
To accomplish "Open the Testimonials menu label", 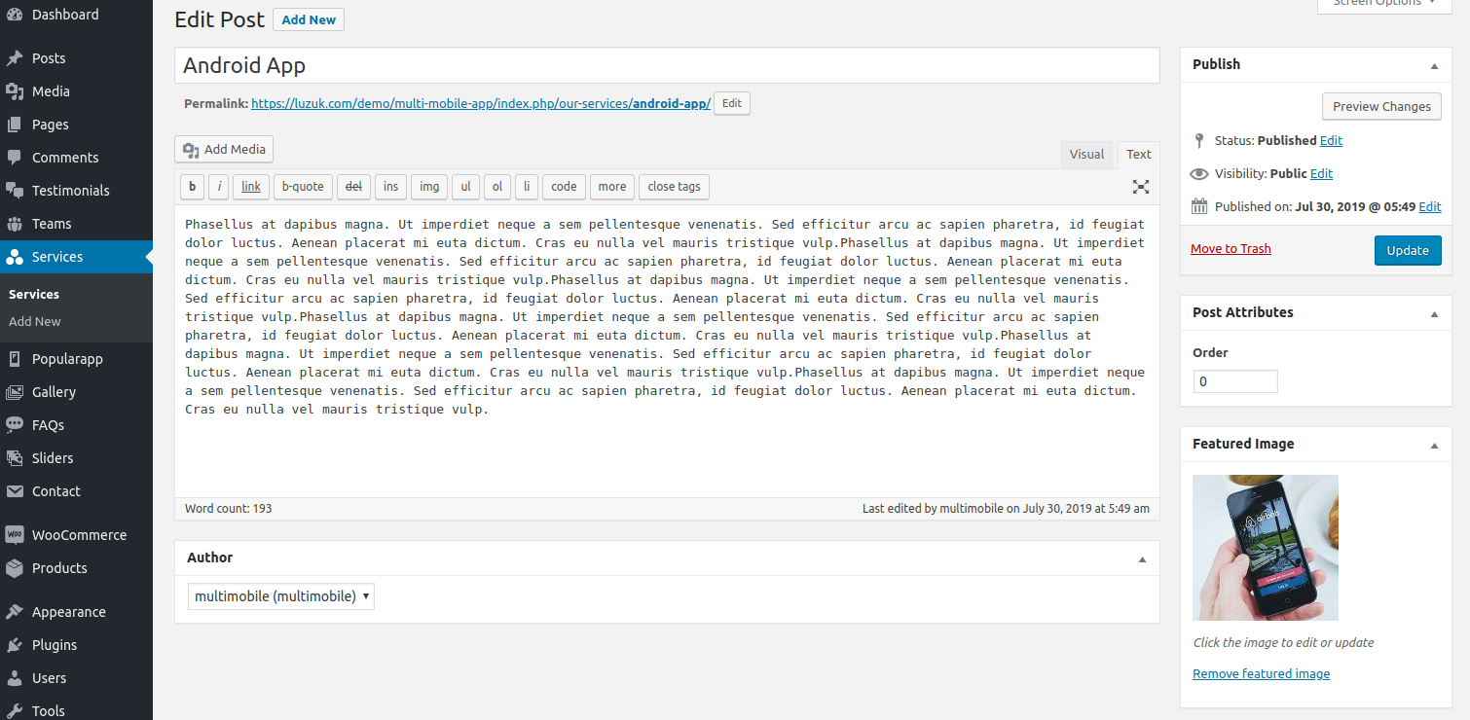I will click(x=71, y=191).
